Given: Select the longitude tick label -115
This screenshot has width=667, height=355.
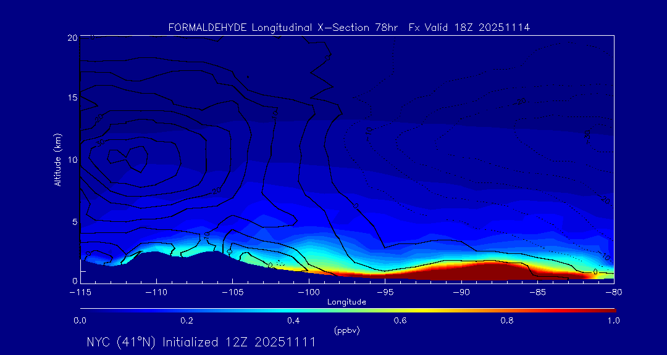Looking at the screenshot, I should (x=80, y=293).
